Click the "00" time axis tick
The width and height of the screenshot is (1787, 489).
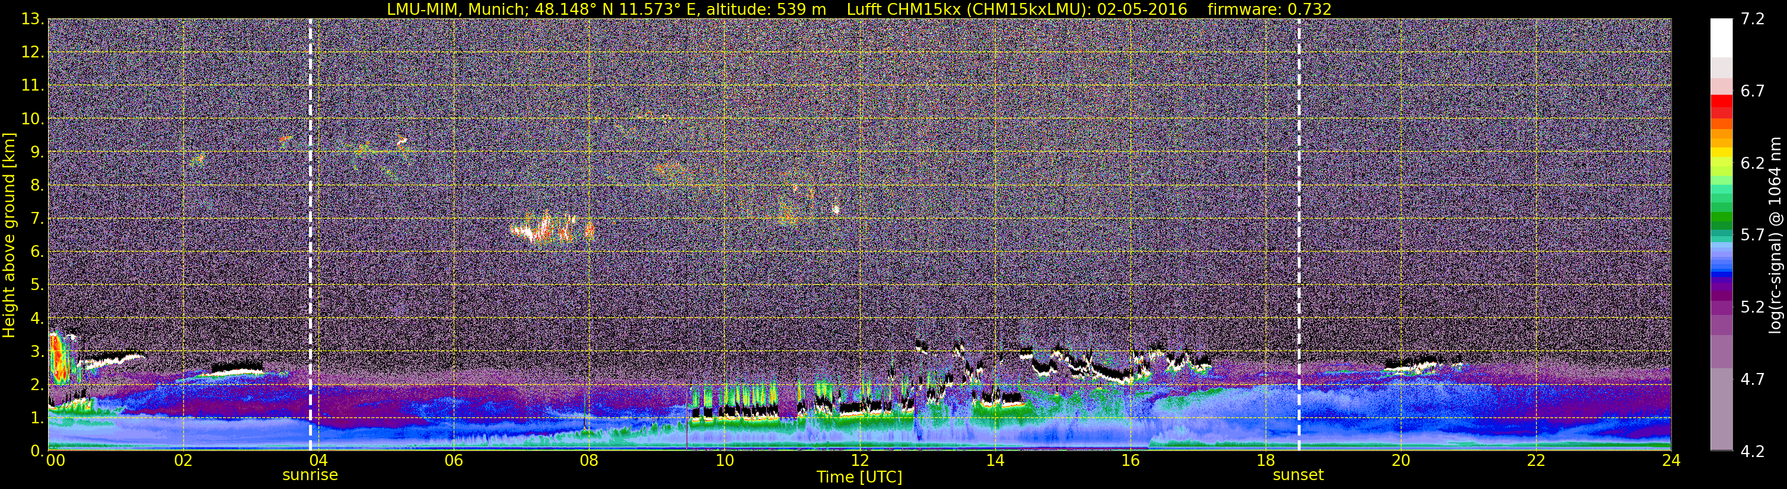tap(56, 461)
